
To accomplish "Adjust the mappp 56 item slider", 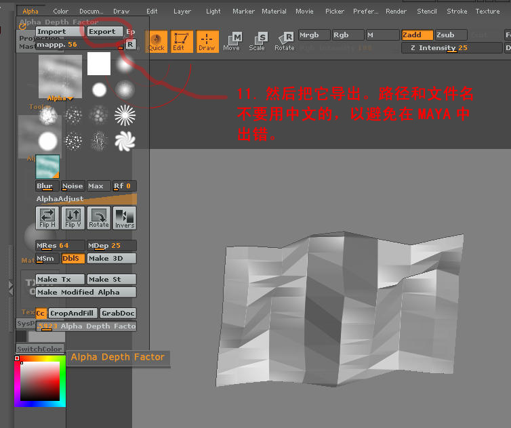I will (79, 45).
